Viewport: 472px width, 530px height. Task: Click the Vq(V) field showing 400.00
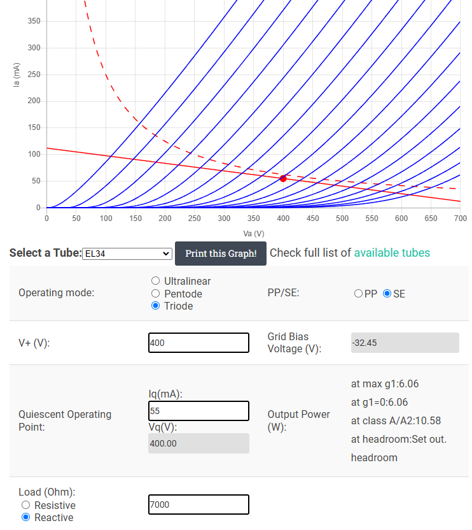coord(198,443)
